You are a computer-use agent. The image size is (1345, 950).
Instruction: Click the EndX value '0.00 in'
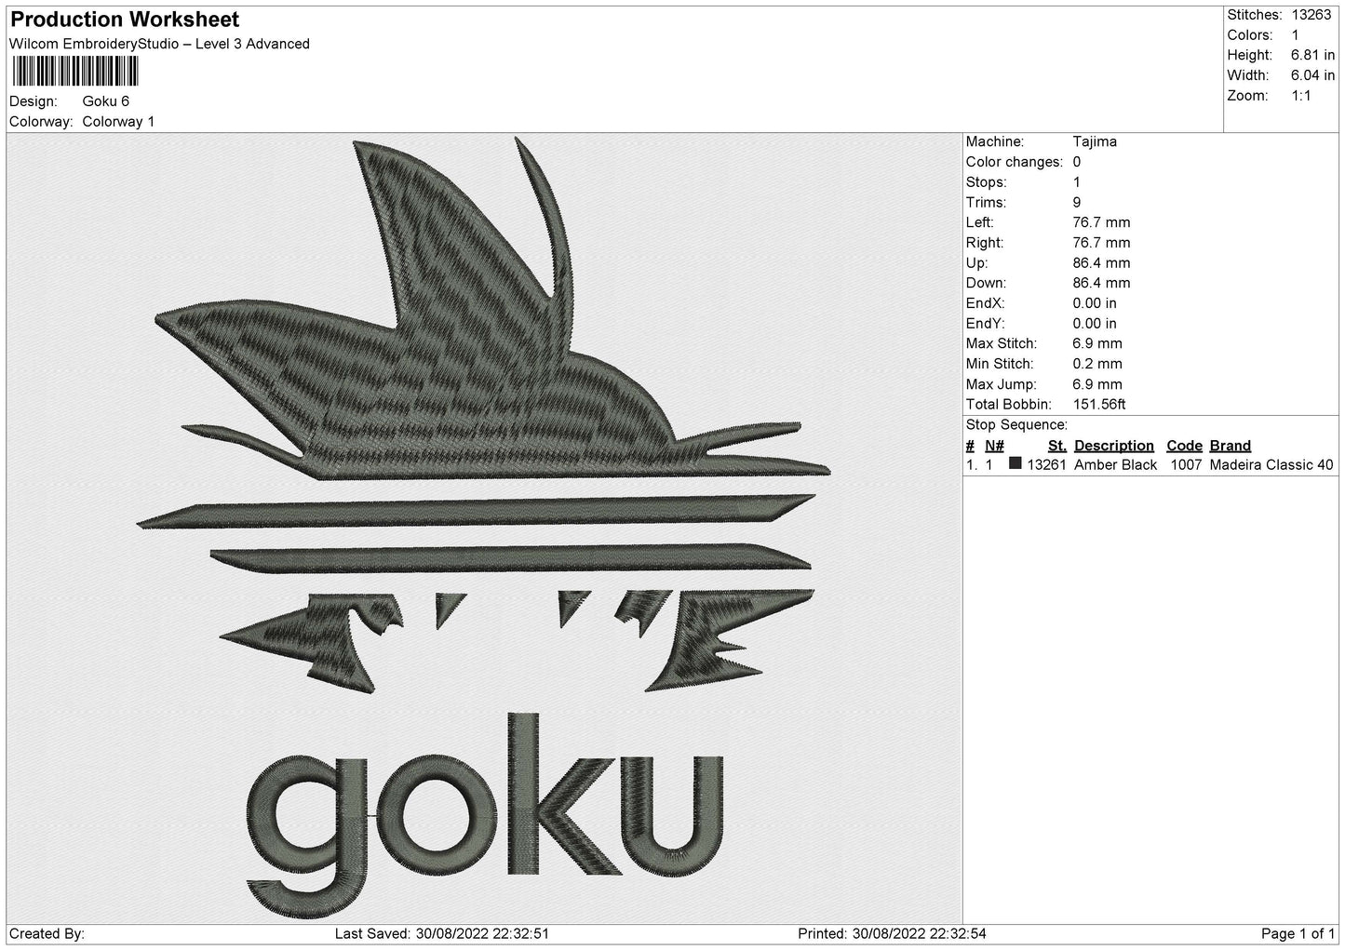coord(1095,303)
